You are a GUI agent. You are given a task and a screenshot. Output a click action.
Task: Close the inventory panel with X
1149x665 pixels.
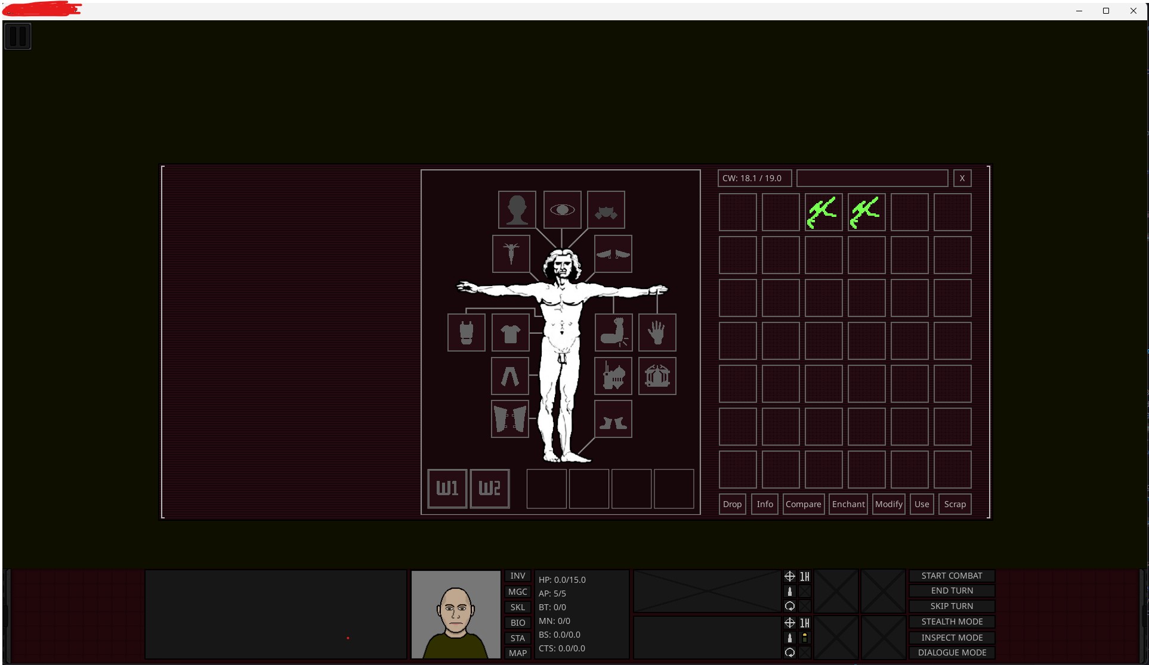pos(962,178)
